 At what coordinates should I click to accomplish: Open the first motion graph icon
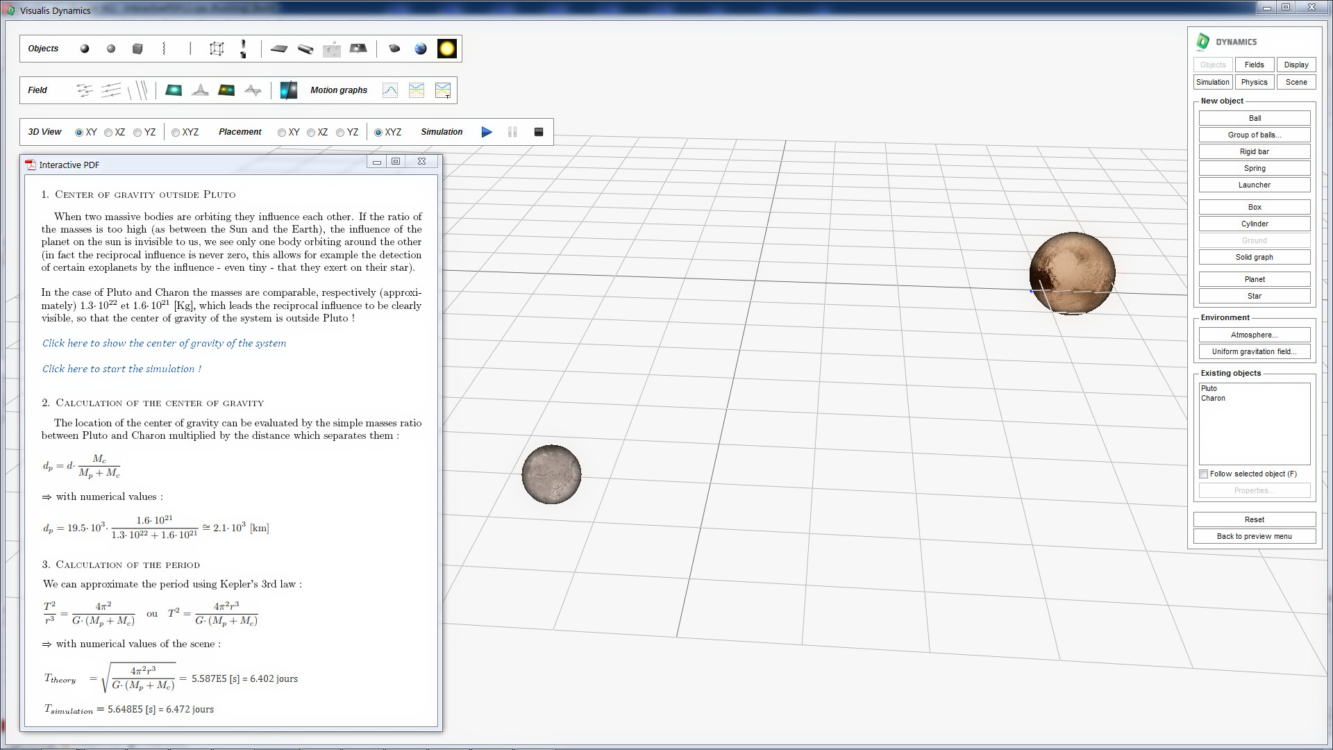(390, 90)
